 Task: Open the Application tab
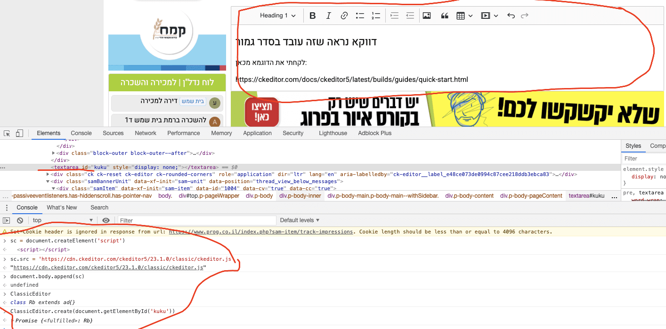pyautogui.click(x=257, y=133)
